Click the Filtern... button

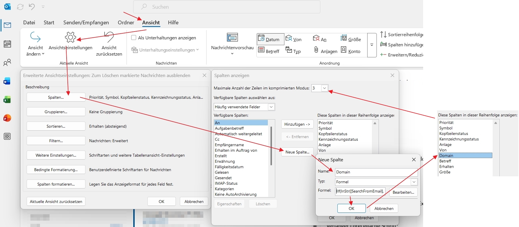tap(56, 141)
